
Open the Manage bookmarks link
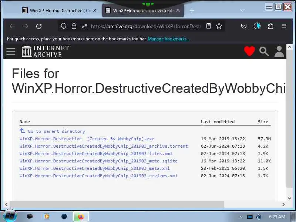click(x=169, y=39)
